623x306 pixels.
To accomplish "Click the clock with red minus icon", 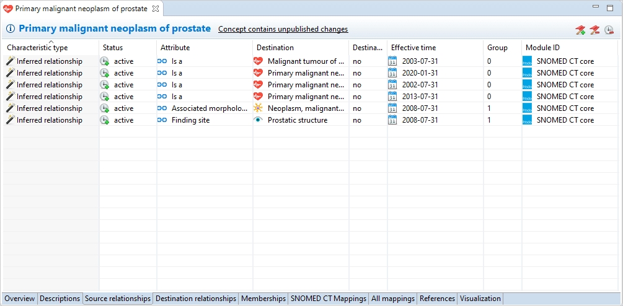I will point(609,30).
